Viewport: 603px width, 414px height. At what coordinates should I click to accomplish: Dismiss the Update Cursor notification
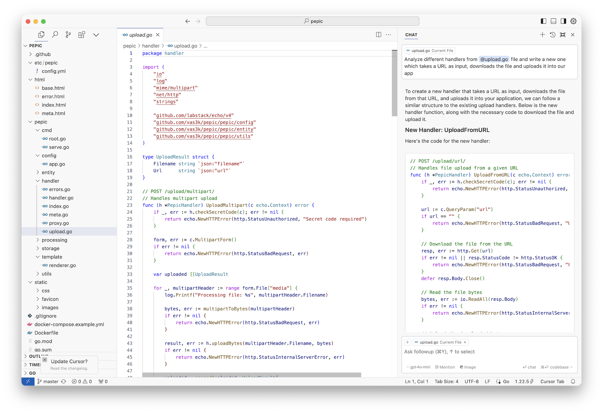click(x=45, y=359)
